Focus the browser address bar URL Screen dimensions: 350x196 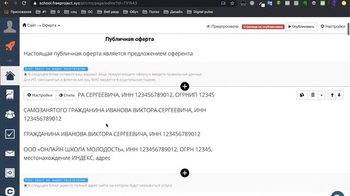88,3
